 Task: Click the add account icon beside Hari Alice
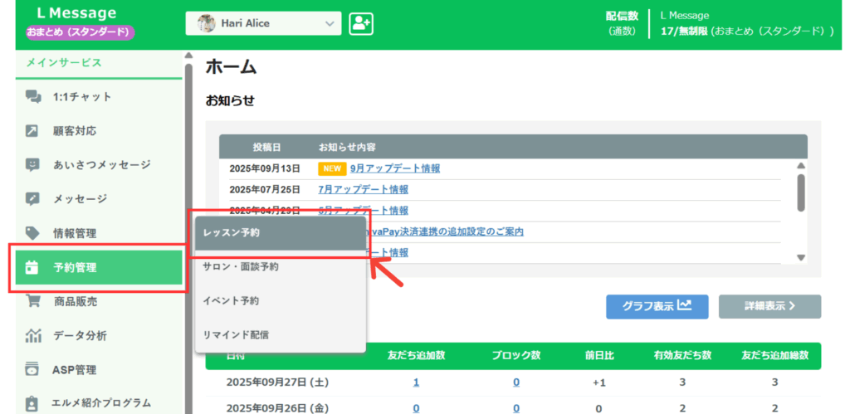[x=360, y=24]
